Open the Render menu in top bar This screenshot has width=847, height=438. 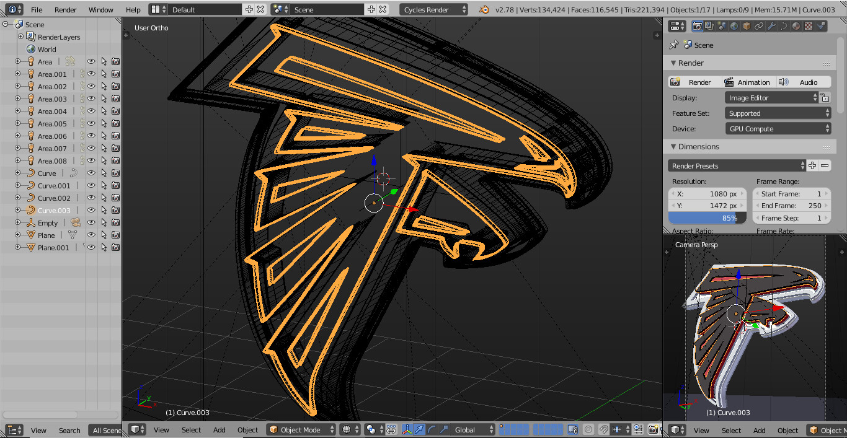click(66, 9)
